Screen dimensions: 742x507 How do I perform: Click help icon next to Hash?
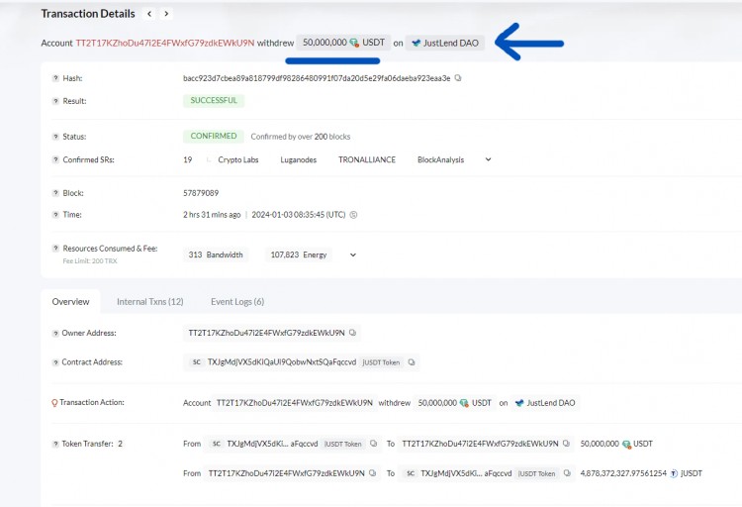(x=53, y=77)
